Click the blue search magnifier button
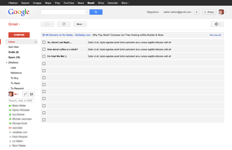 point(96,12)
